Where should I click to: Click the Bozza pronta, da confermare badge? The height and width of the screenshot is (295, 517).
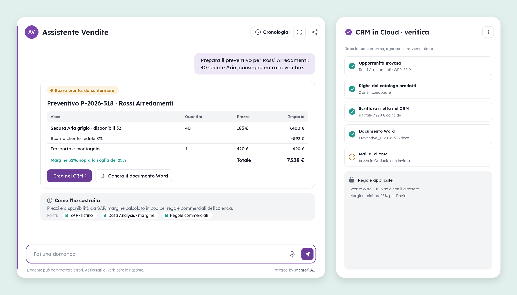click(83, 90)
